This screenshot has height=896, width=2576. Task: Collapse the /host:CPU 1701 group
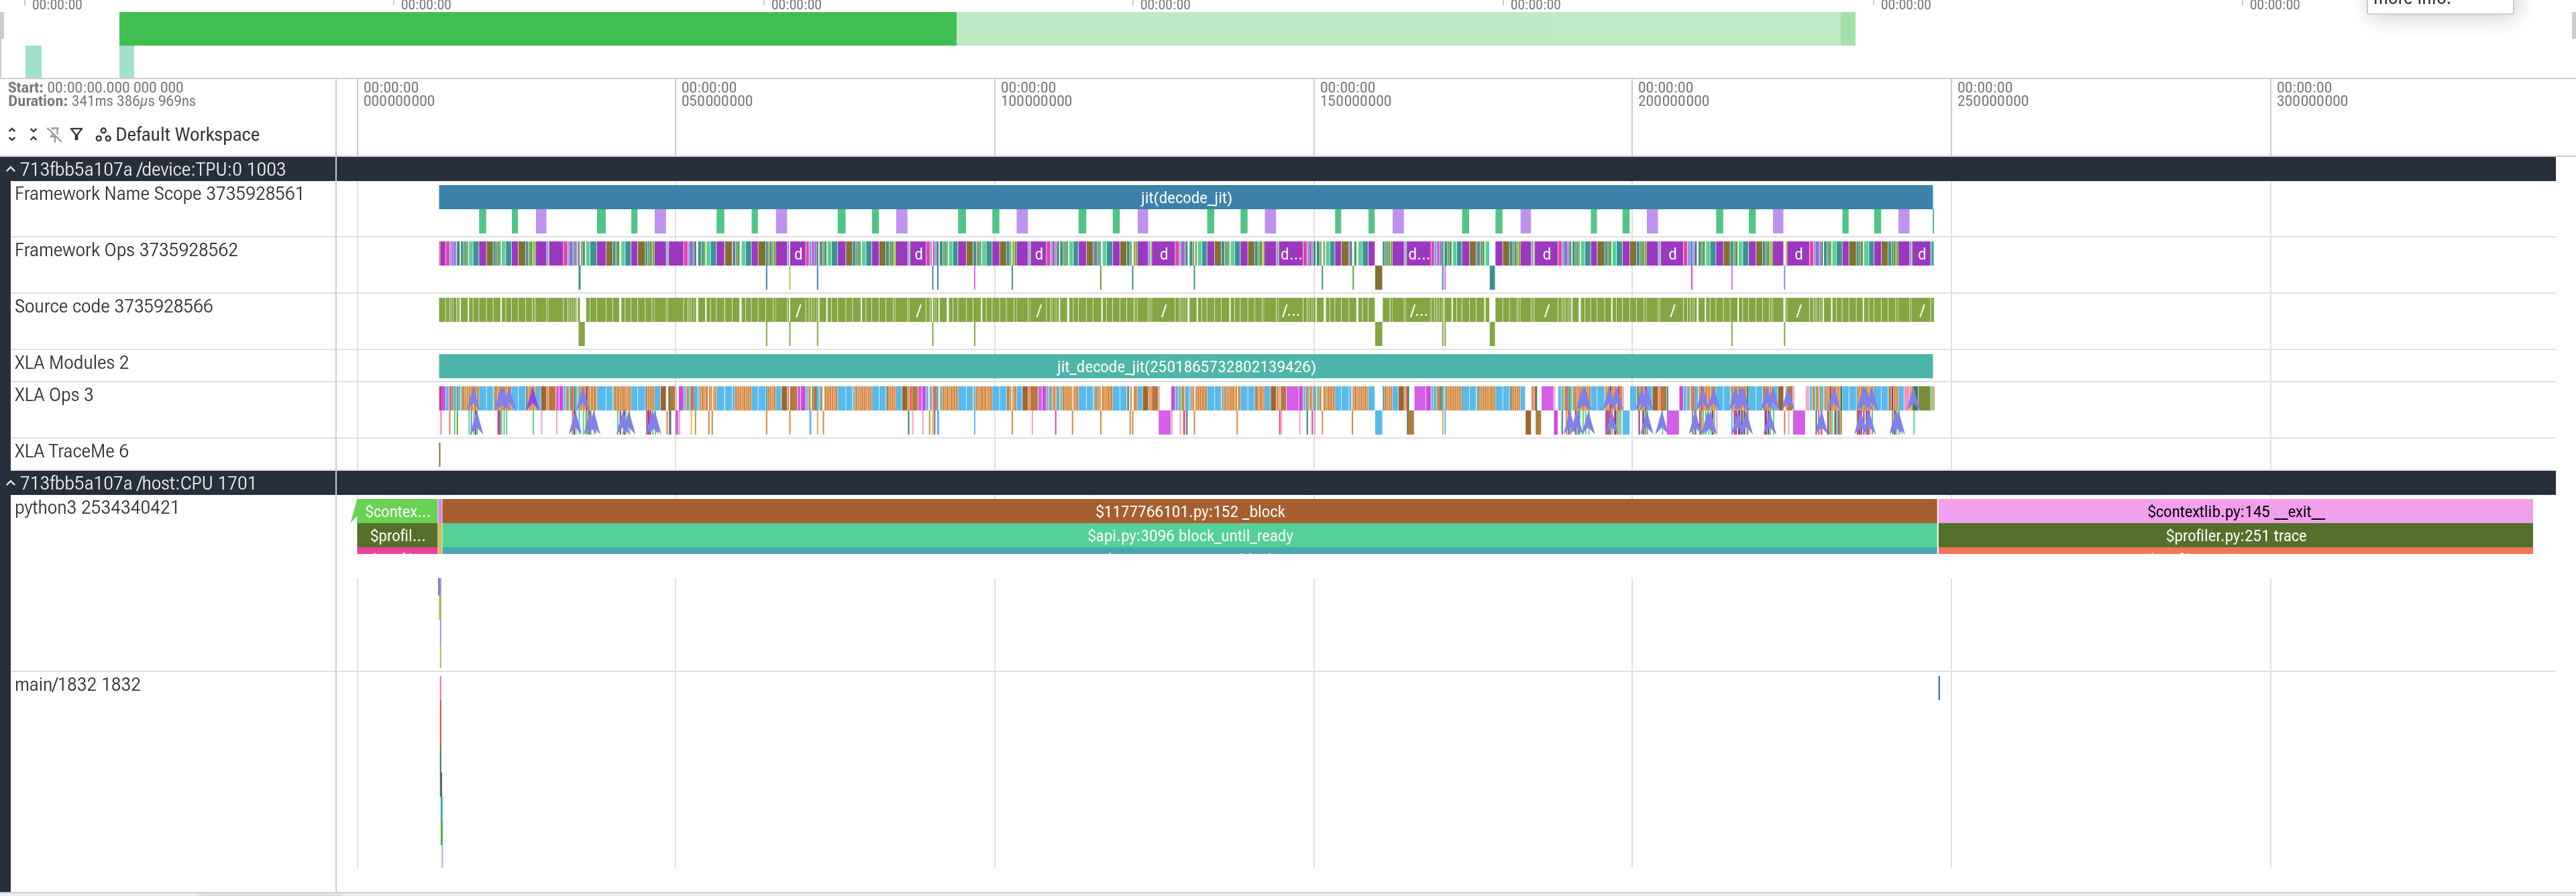coord(11,484)
